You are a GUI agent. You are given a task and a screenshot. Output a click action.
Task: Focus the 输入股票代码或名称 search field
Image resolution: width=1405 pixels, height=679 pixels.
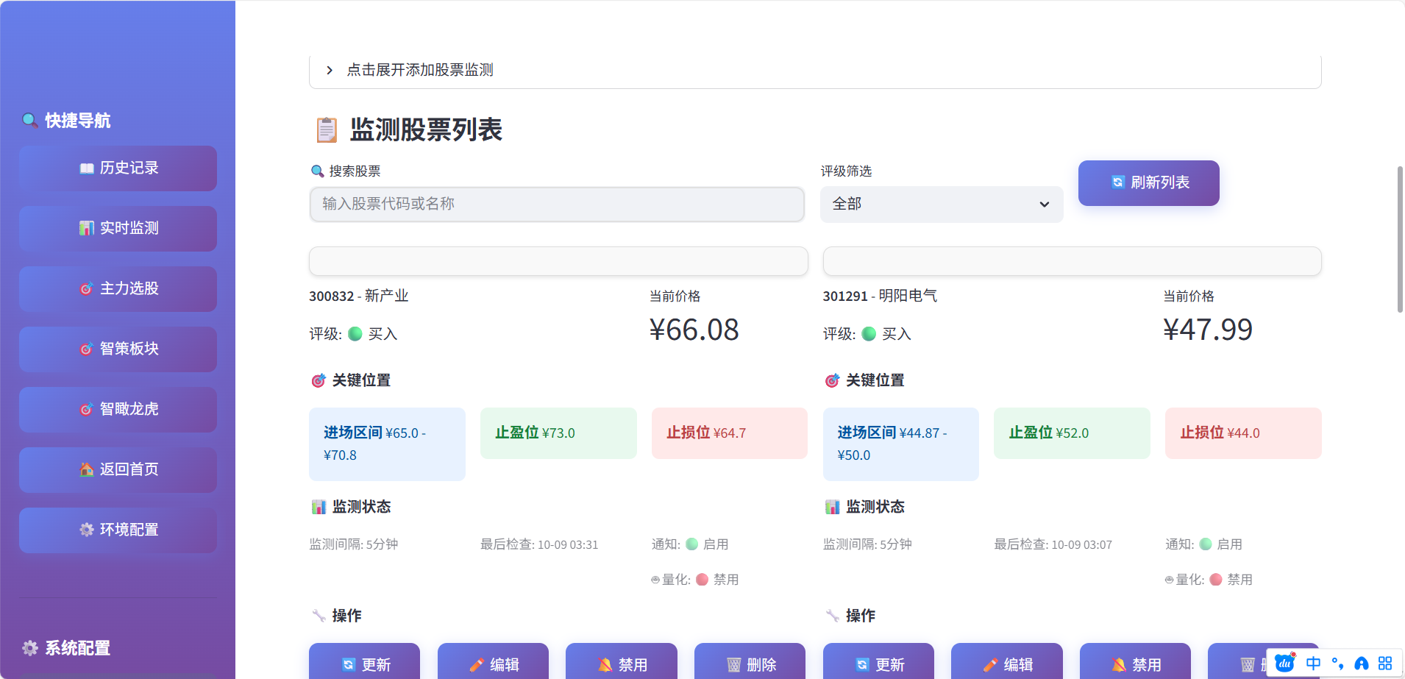[557, 204]
